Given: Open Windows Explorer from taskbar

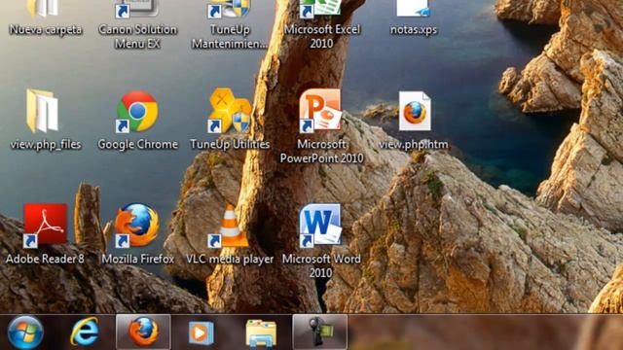Looking at the screenshot, I should (261, 333).
